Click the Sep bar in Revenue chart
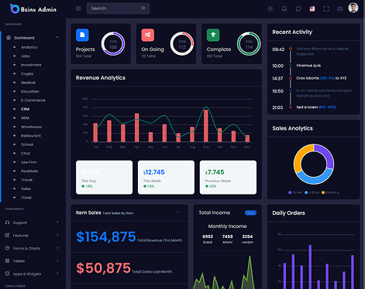 point(206,126)
